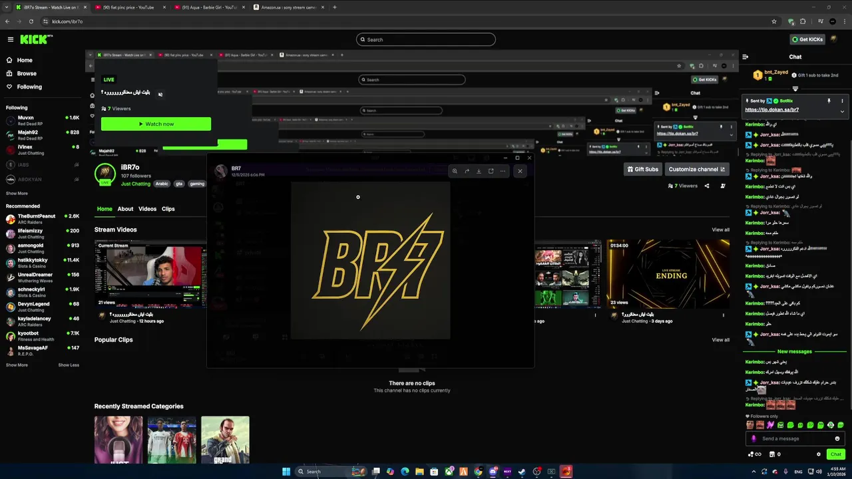Toggle volume icon in system tray
The image size is (852, 479).
pos(818,472)
